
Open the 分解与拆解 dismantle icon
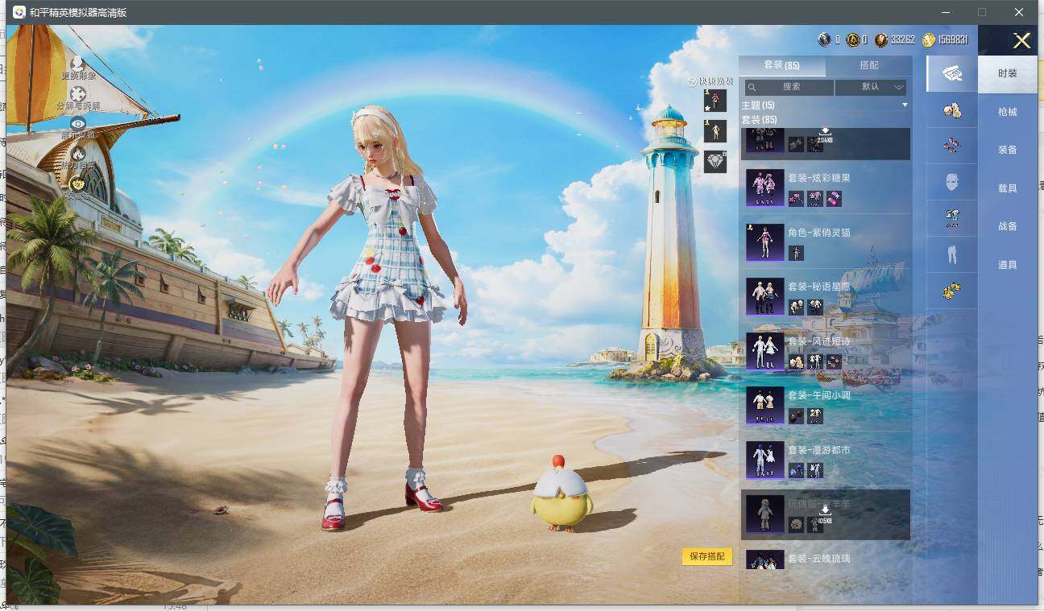78,93
